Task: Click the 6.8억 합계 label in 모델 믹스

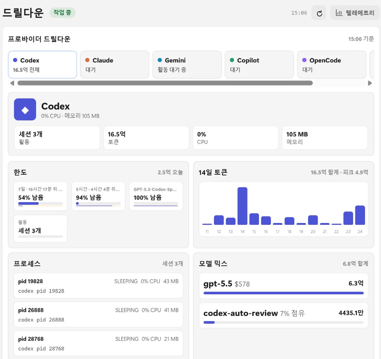Action: click(355, 264)
